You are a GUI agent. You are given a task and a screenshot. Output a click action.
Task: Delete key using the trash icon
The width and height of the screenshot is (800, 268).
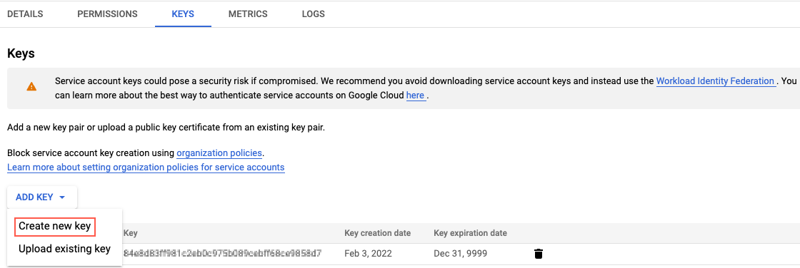tap(538, 254)
